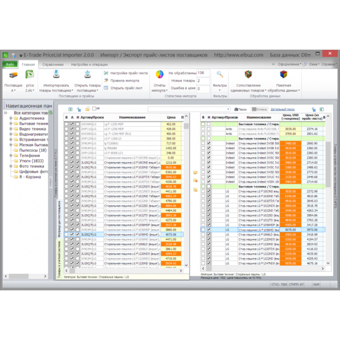Expand the Фото техника tree node
Viewport: 340px width, 340px height.
pos(11,166)
